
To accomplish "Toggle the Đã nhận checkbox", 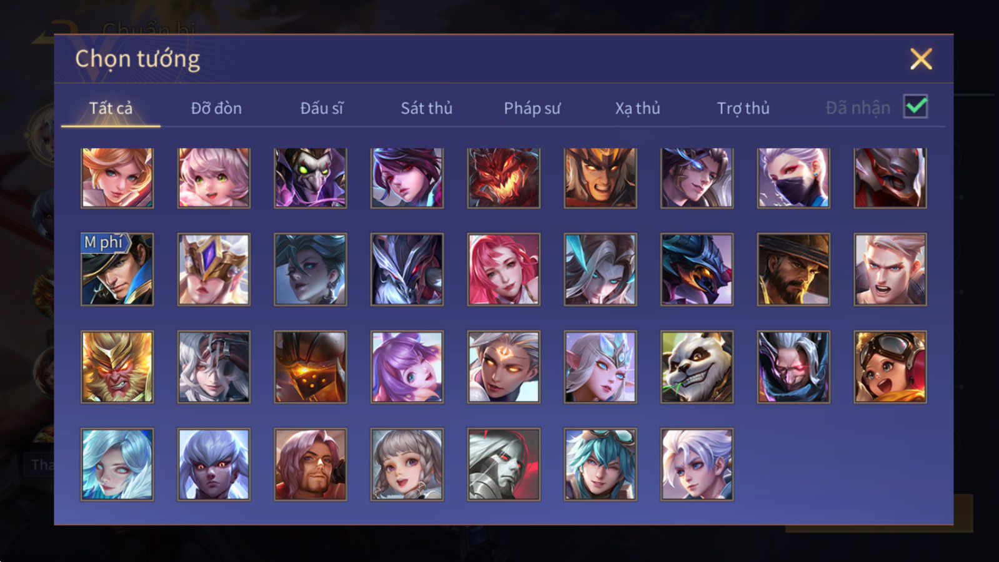I will pos(915,107).
